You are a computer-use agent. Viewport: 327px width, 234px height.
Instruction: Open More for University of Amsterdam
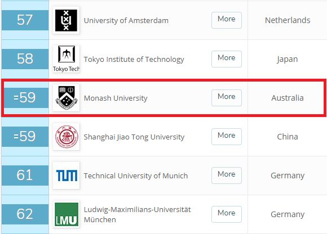point(227,20)
